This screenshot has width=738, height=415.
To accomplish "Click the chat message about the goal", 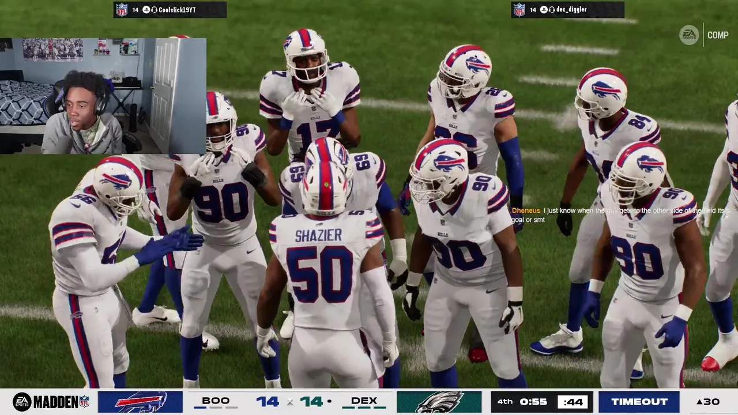I will point(620,215).
